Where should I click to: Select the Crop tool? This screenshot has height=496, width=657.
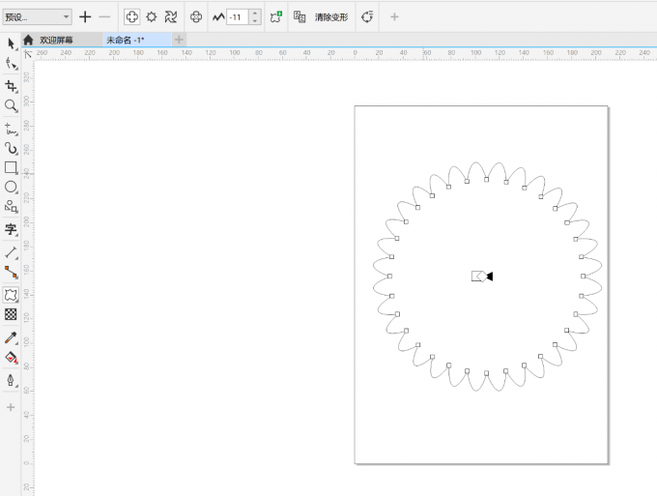point(11,86)
